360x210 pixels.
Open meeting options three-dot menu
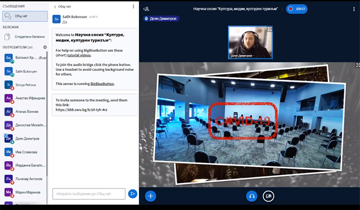point(354,9)
